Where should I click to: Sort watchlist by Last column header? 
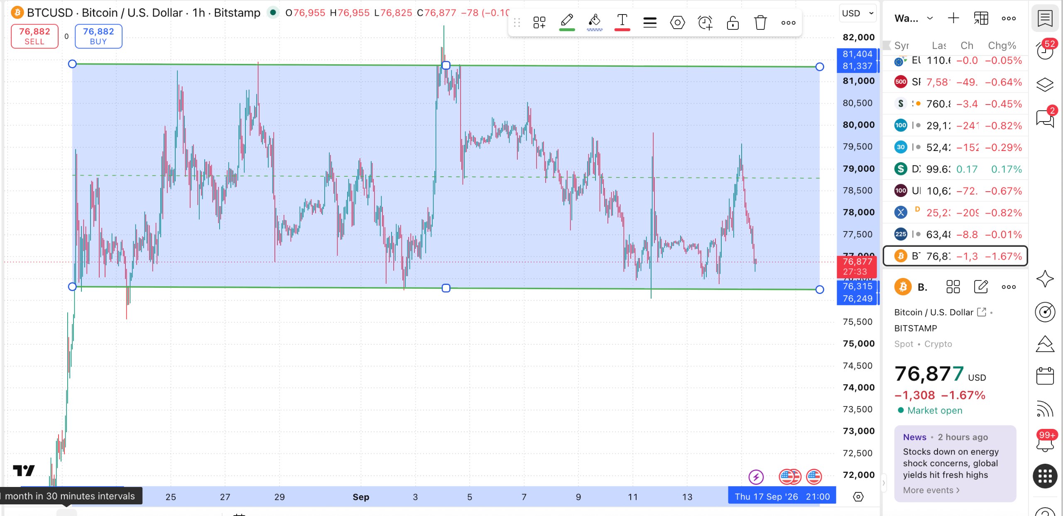click(x=939, y=45)
